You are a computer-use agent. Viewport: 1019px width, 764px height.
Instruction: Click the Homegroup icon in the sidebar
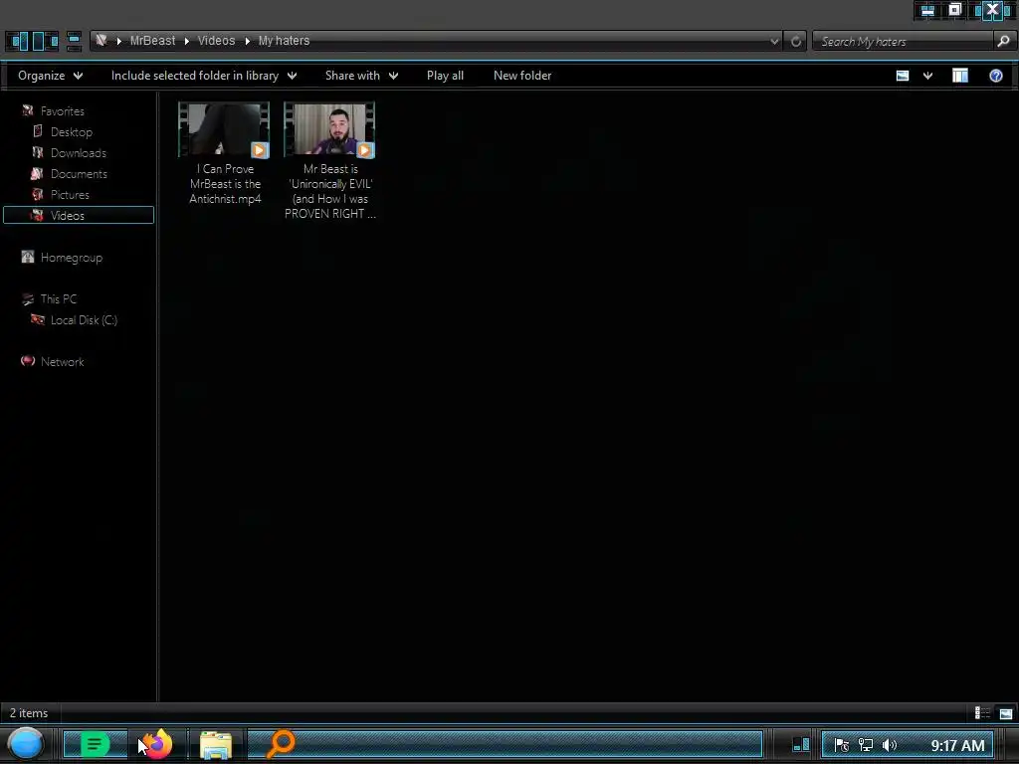(x=27, y=258)
